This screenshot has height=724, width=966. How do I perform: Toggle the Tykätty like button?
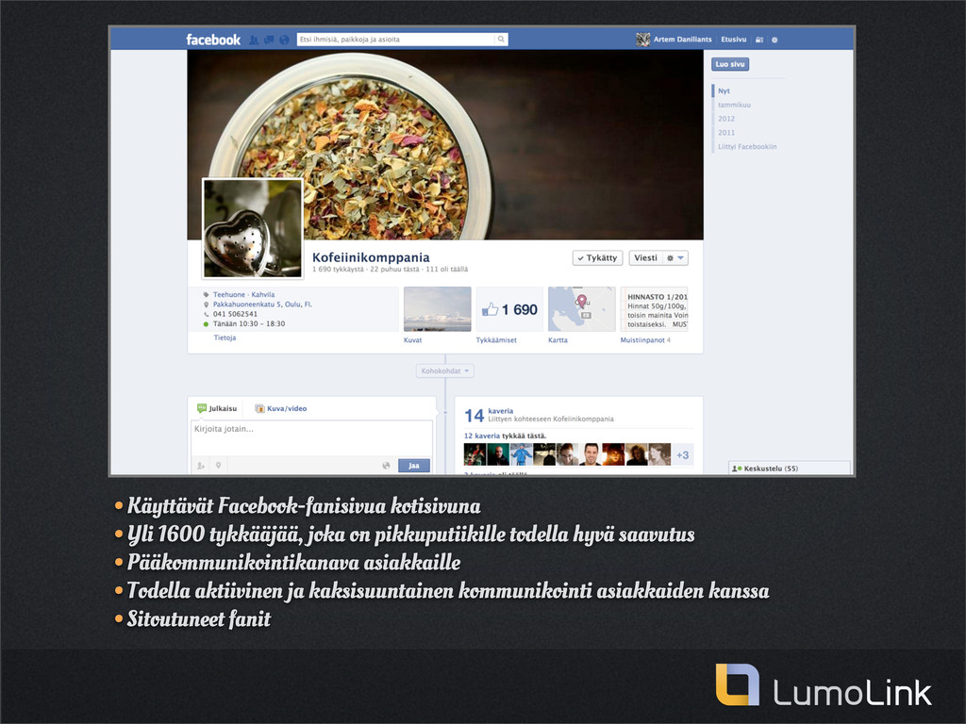point(597,258)
